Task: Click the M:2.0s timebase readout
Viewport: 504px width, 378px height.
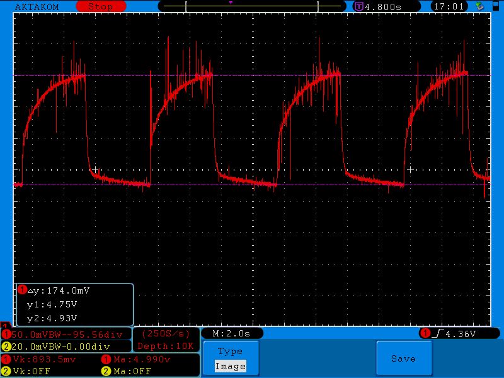Action: 231,333
